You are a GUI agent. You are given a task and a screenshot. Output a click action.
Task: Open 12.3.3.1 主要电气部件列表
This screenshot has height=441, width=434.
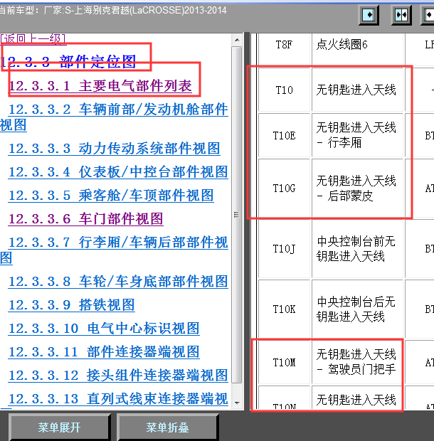pyautogui.click(x=100, y=86)
